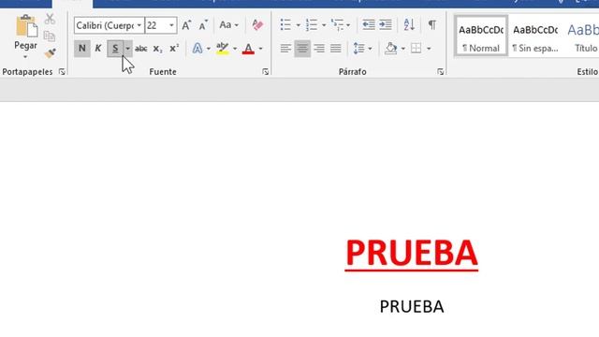Expand the Portapapeles dialog launcher

point(62,72)
